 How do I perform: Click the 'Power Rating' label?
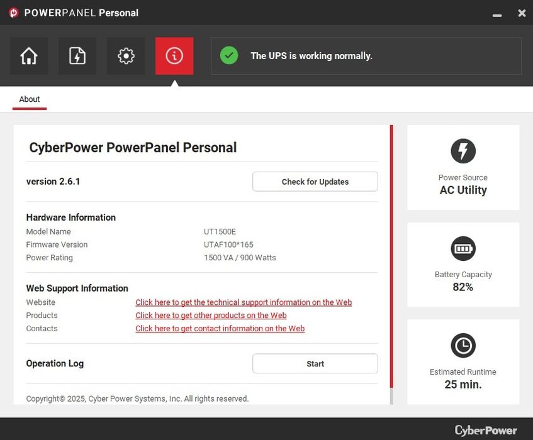click(49, 258)
